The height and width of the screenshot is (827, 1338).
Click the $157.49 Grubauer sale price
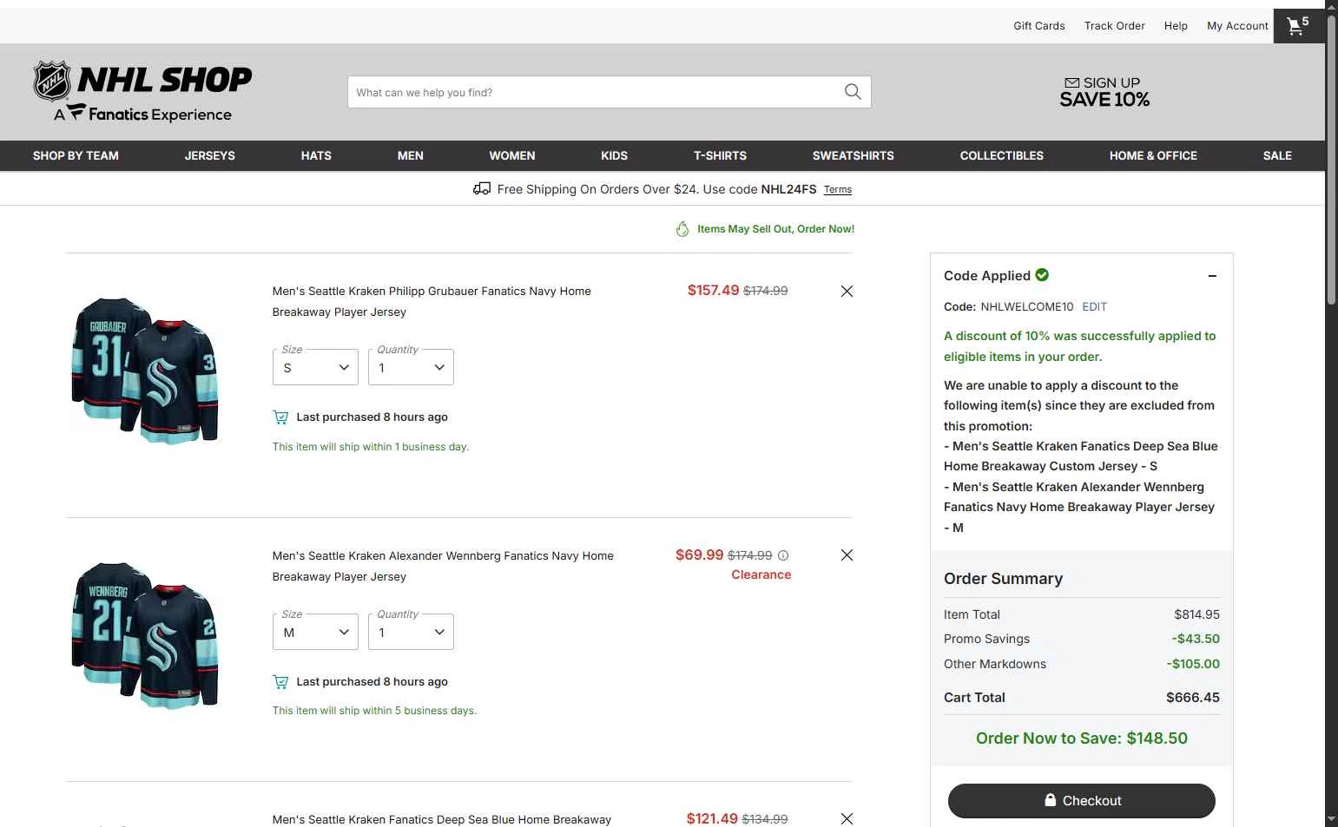(713, 291)
